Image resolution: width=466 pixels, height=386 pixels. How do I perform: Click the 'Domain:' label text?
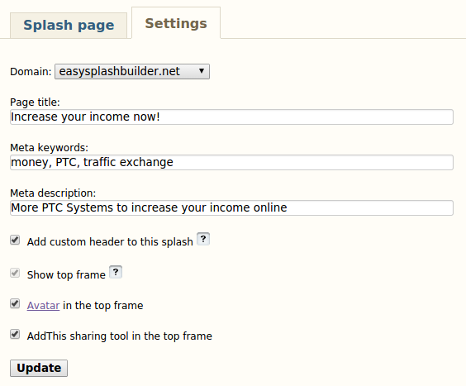[x=31, y=72]
